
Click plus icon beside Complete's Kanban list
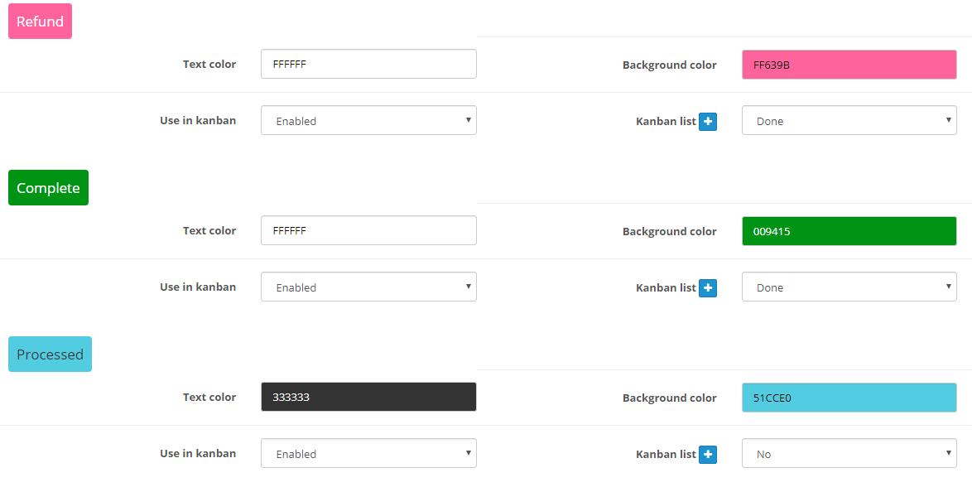point(708,288)
